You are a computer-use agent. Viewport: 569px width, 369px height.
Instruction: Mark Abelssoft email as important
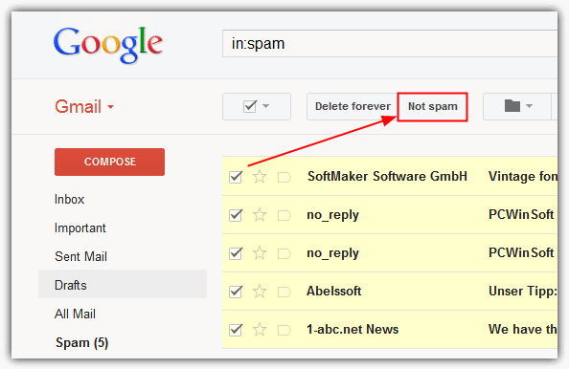click(284, 292)
